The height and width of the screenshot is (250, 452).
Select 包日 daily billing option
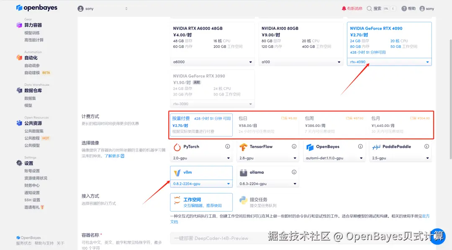(267, 124)
